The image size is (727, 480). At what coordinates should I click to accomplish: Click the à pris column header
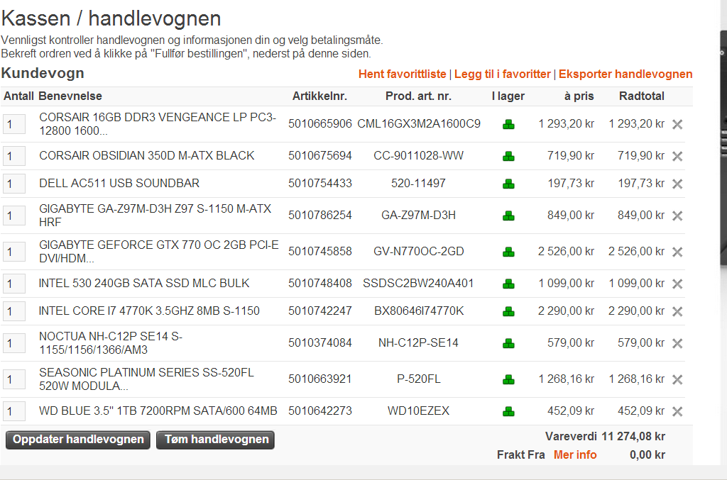pyautogui.click(x=579, y=96)
